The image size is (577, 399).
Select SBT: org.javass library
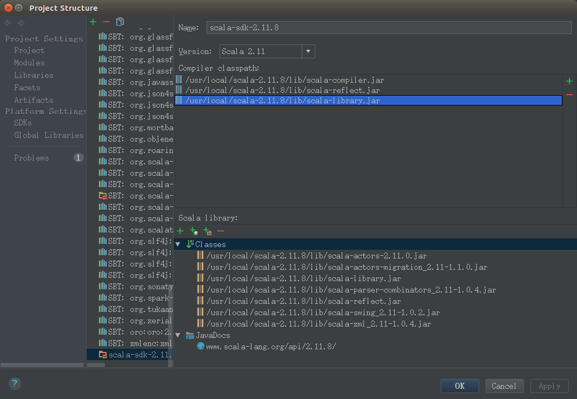tap(136, 82)
